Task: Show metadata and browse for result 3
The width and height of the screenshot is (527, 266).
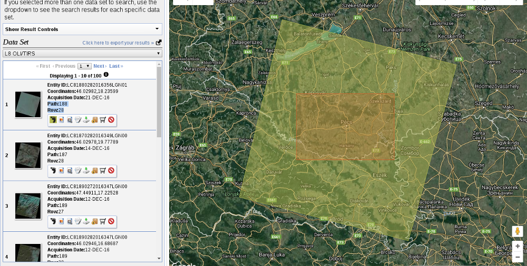Action: (78, 221)
